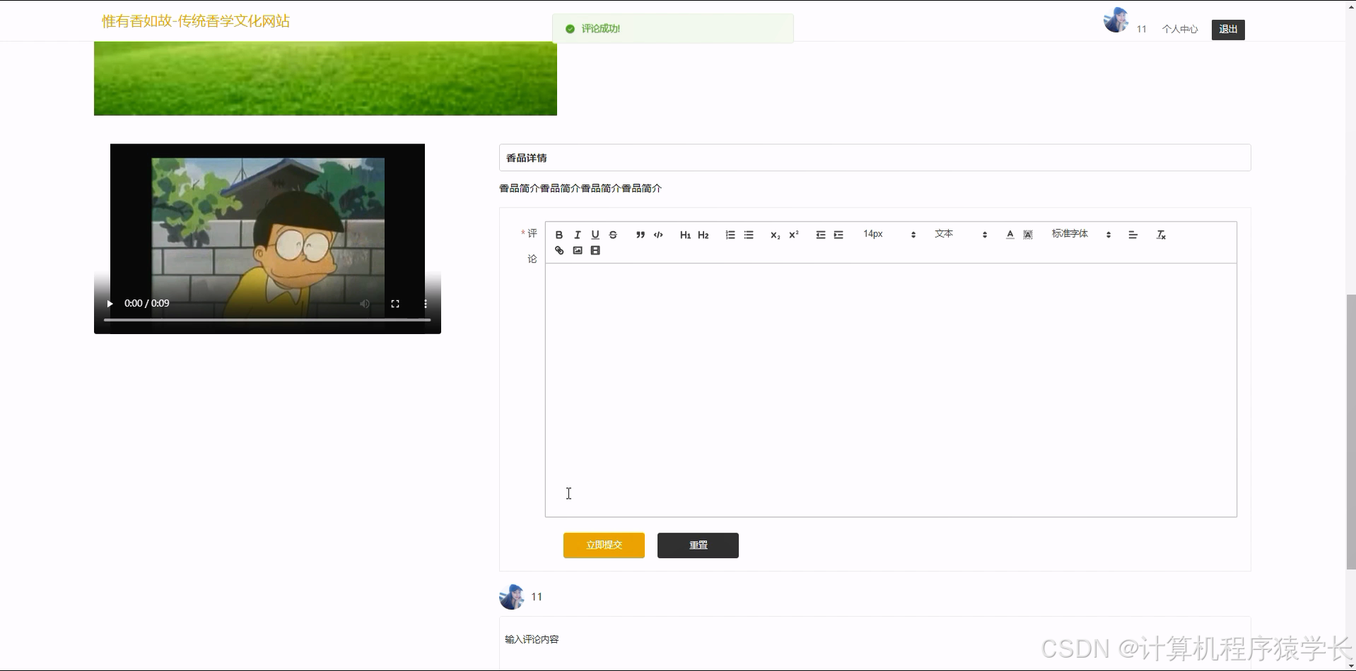1356x671 pixels.
Task: Apply italic formatting to comment text
Action: (577, 234)
